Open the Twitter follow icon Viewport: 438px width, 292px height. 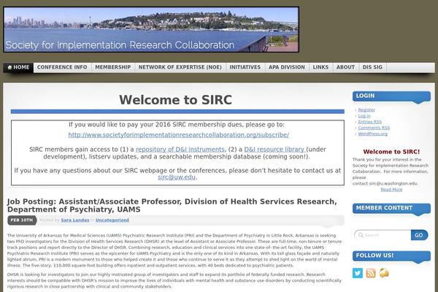pos(358,273)
